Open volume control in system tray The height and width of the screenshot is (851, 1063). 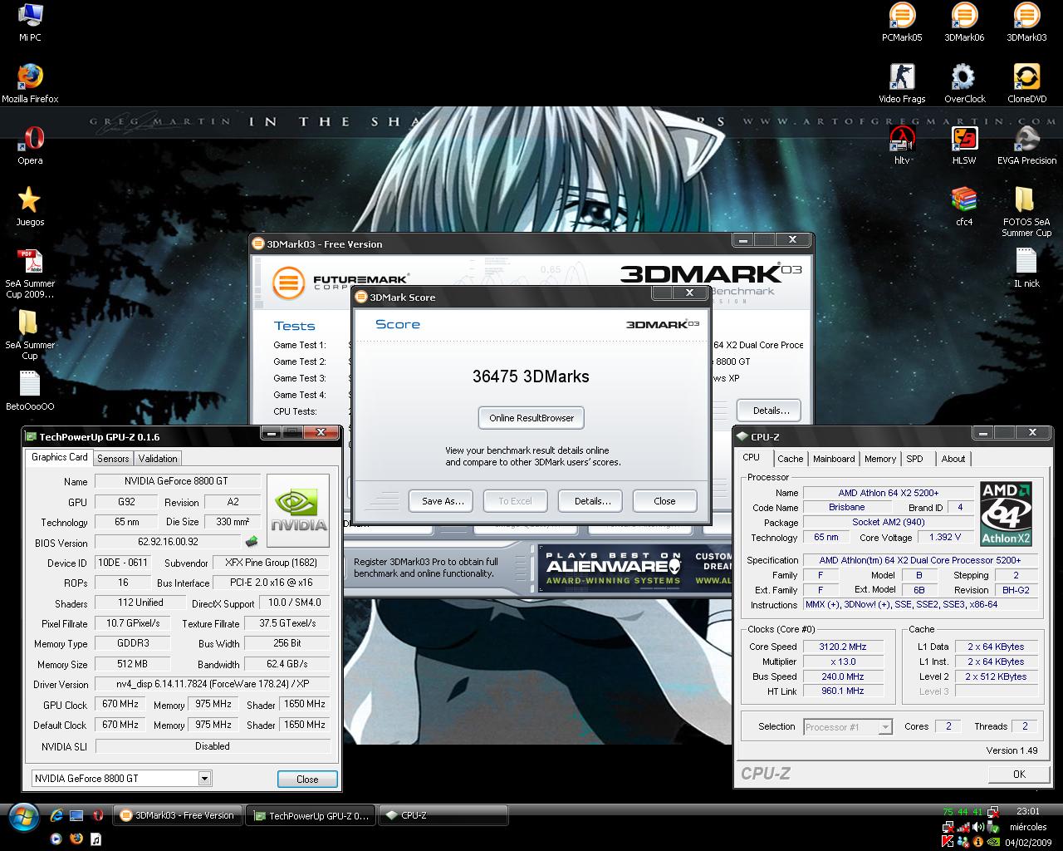(x=977, y=828)
